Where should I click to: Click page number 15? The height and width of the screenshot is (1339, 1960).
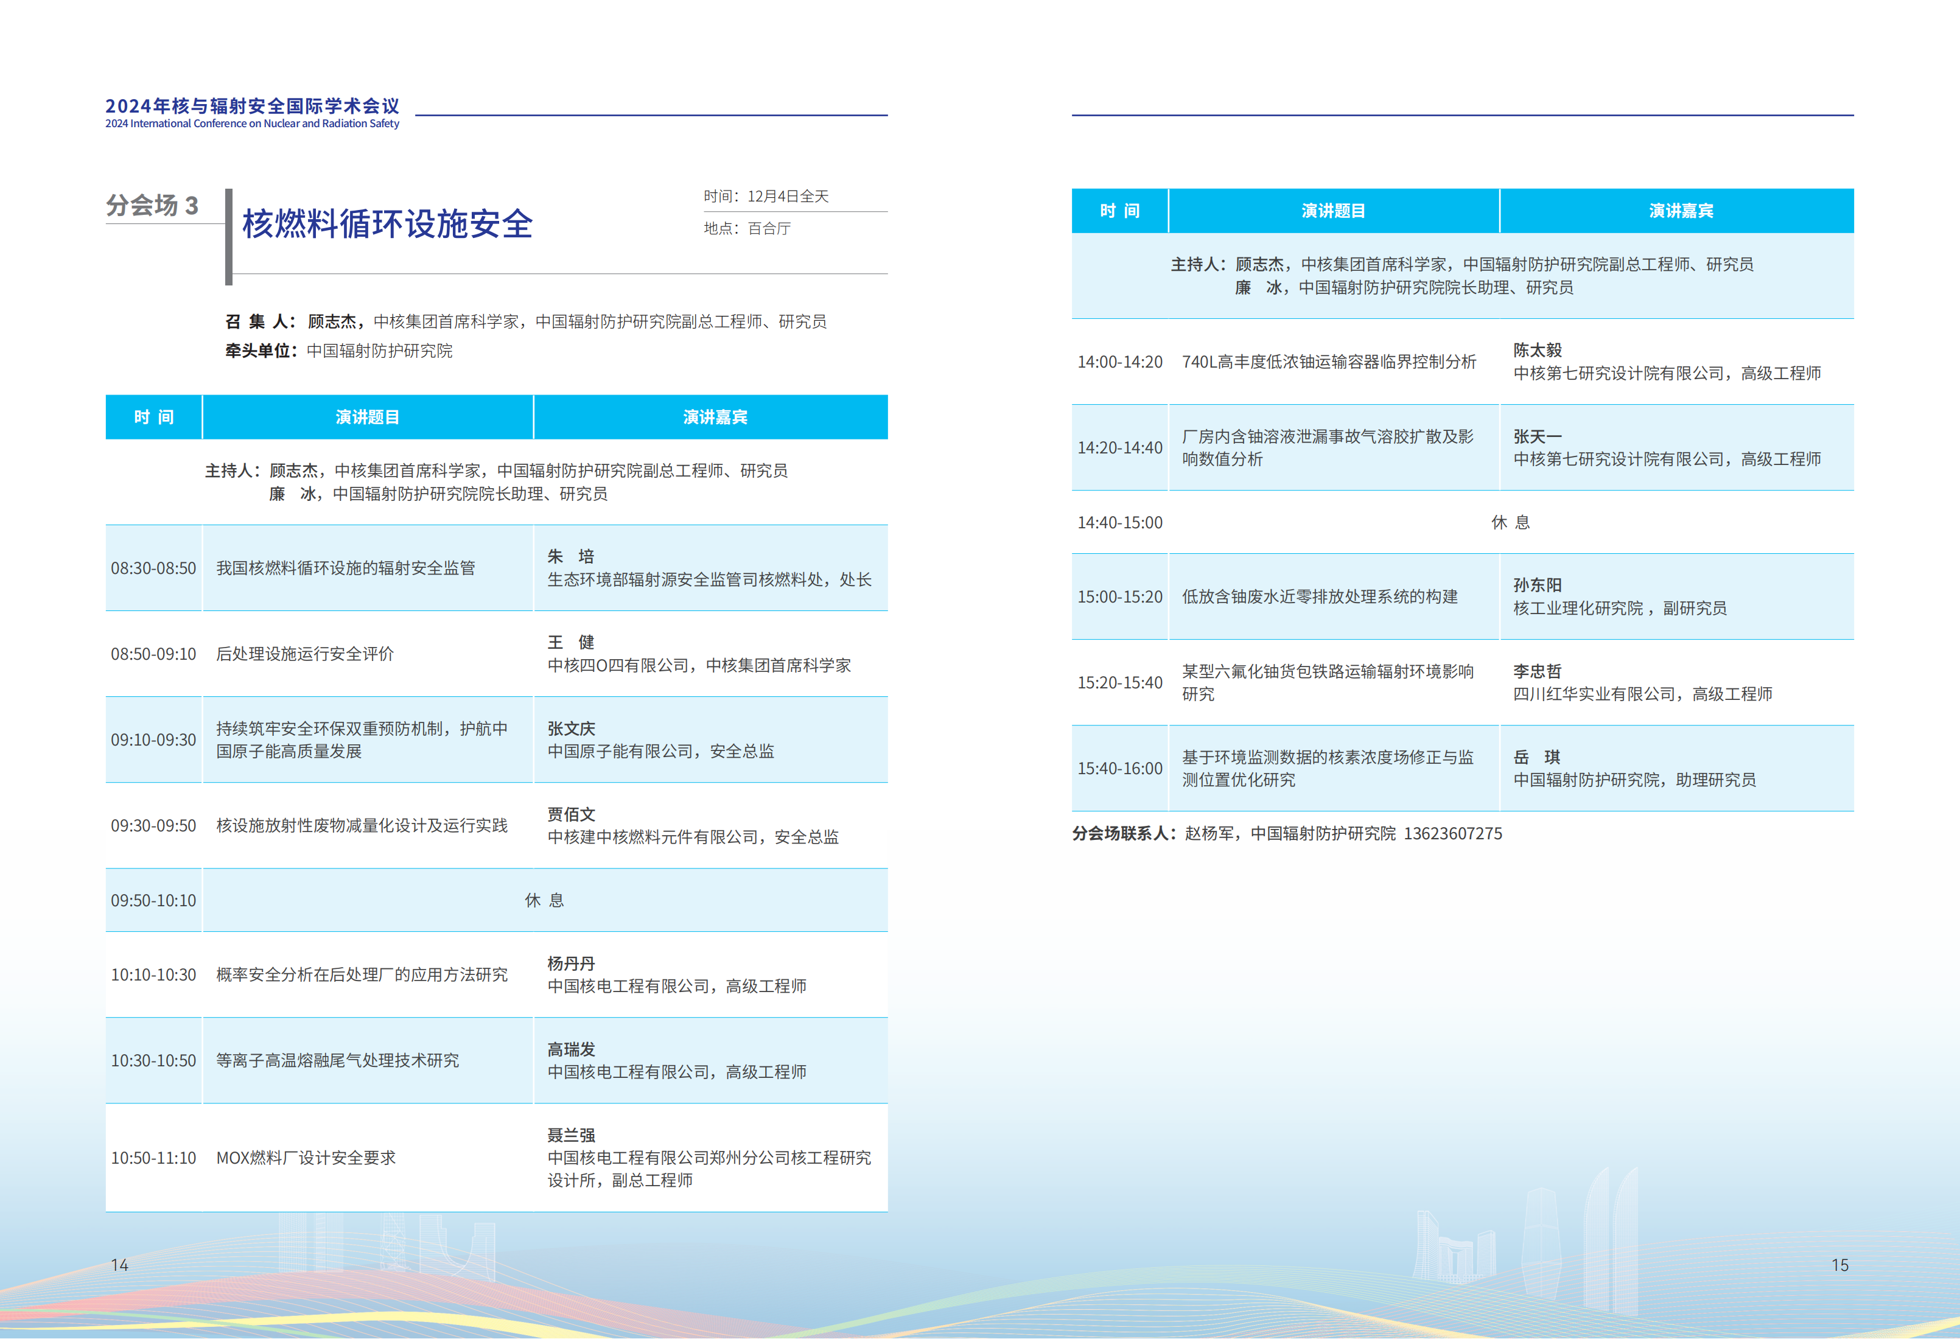point(1840,1265)
